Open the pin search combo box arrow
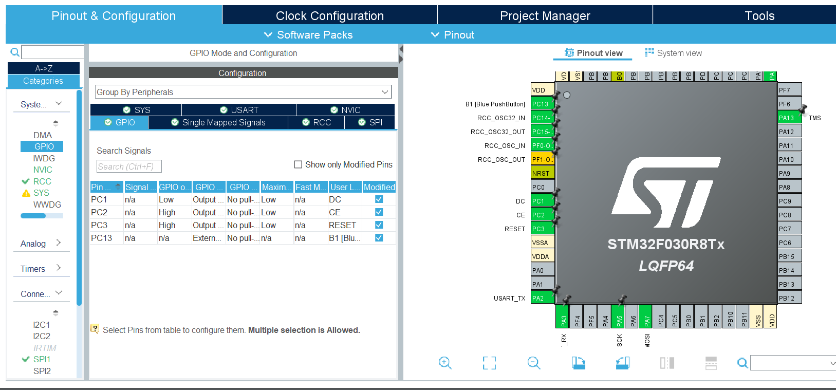Screen dimensions: 836x390 832,363
